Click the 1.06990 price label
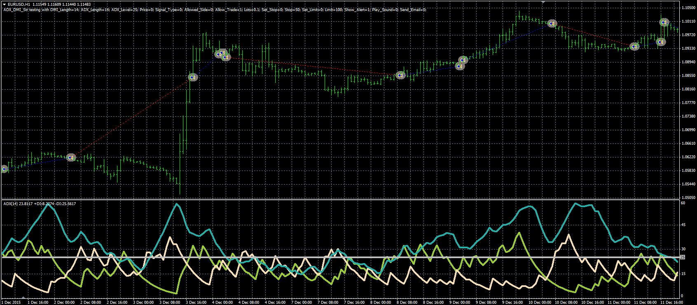 [x=688, y=130]
